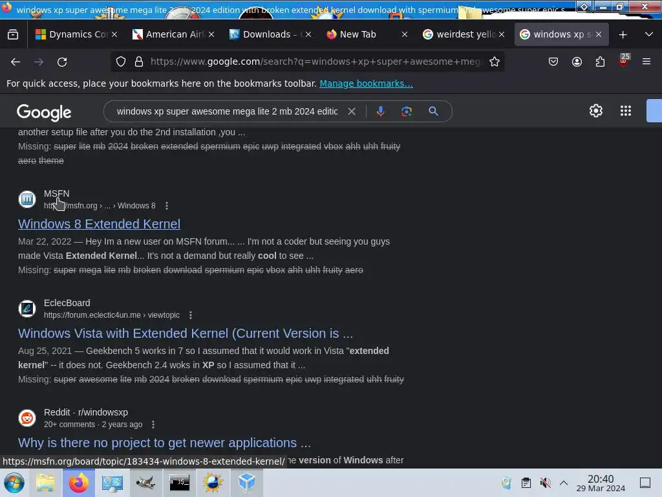The width and height of the screenshot is (662, 497).
Task: Click the site security padlock icon
Action: (139, 61)
